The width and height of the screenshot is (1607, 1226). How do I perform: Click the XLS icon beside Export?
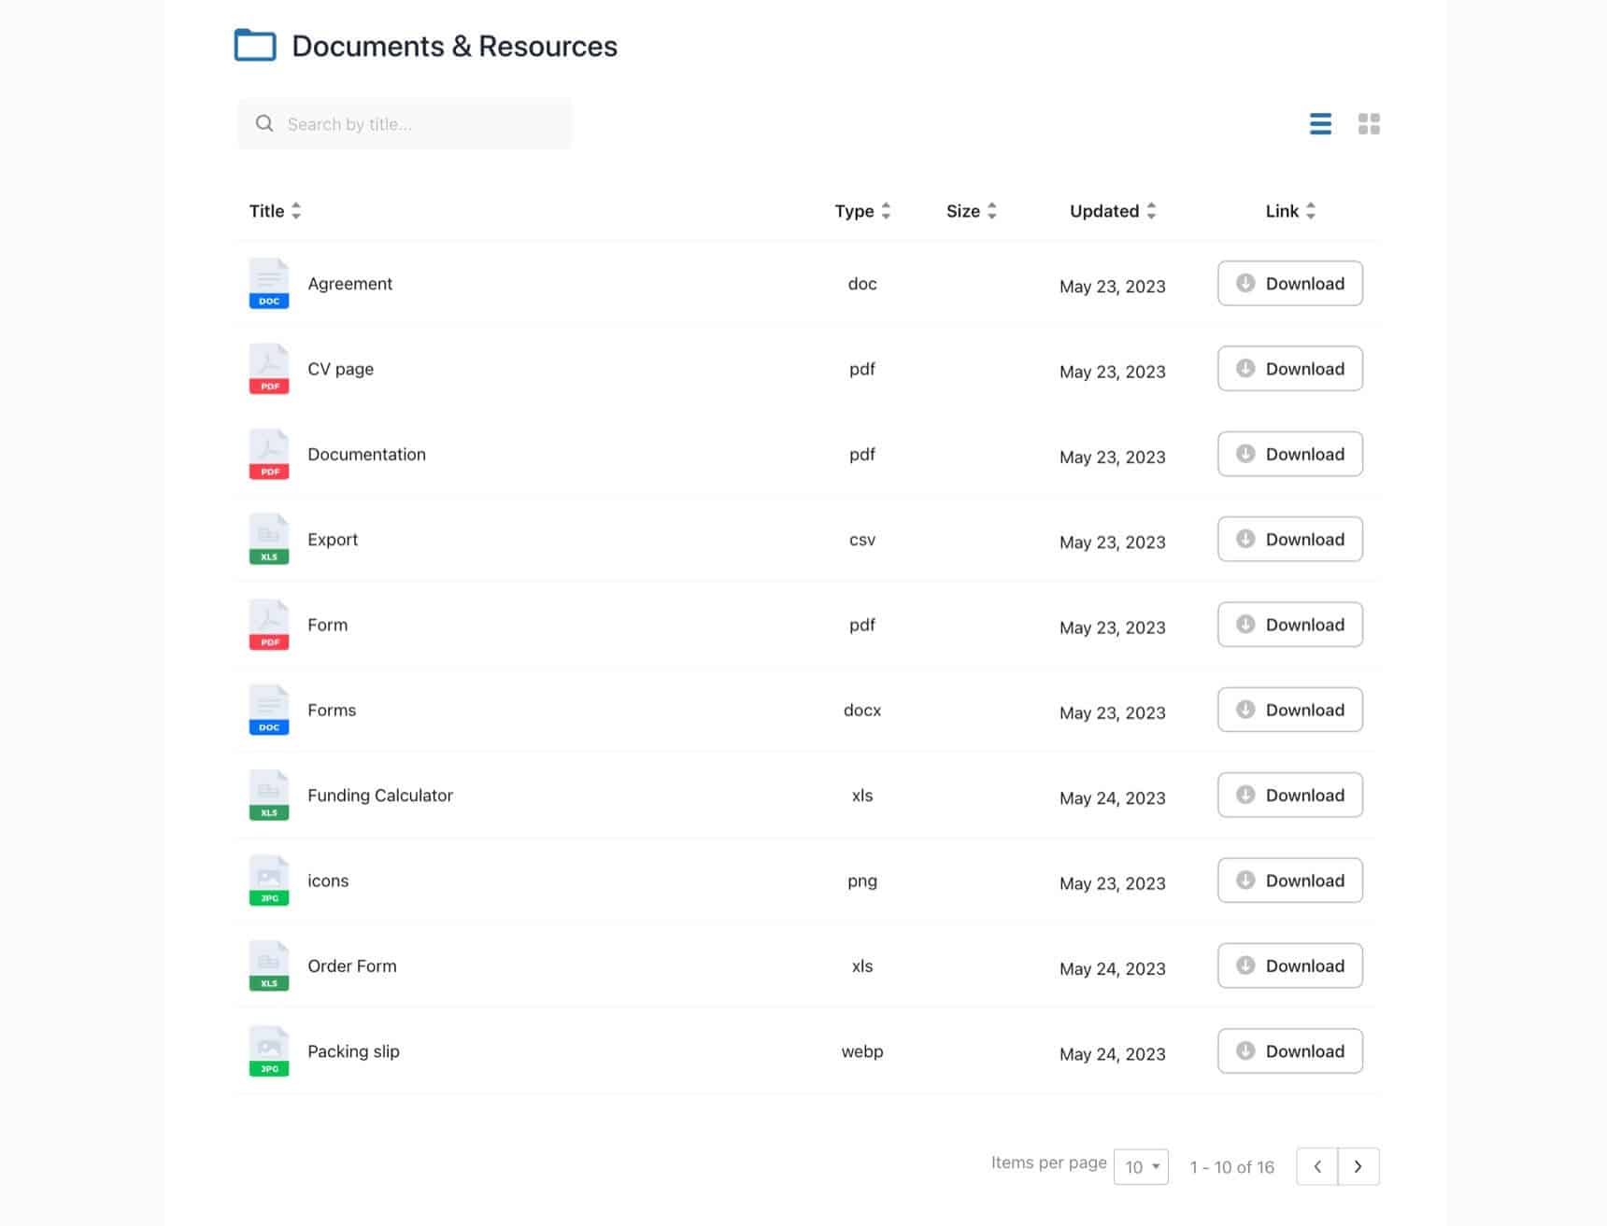tap(268, 539)
